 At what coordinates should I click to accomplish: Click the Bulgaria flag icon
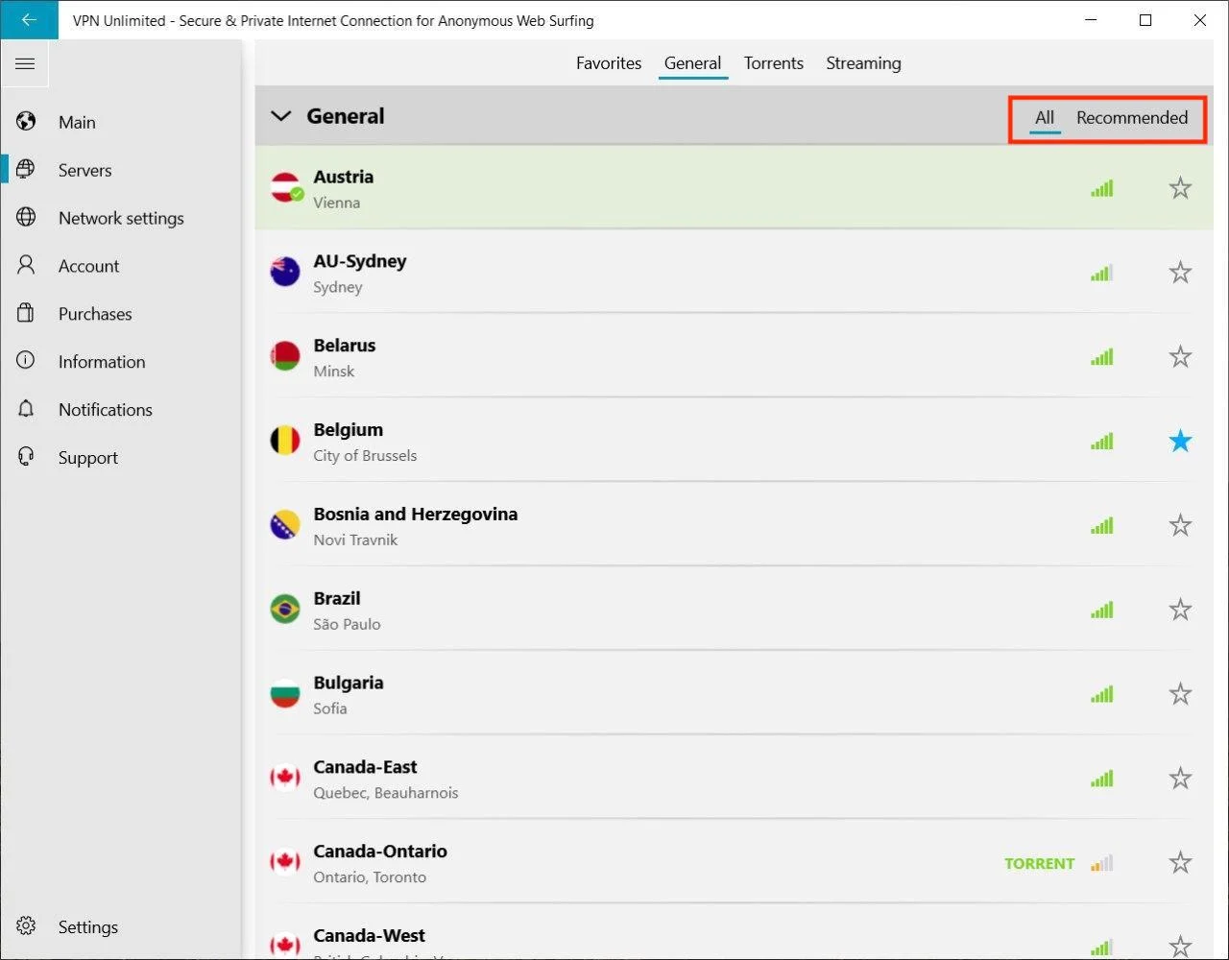tap(285, 694)
